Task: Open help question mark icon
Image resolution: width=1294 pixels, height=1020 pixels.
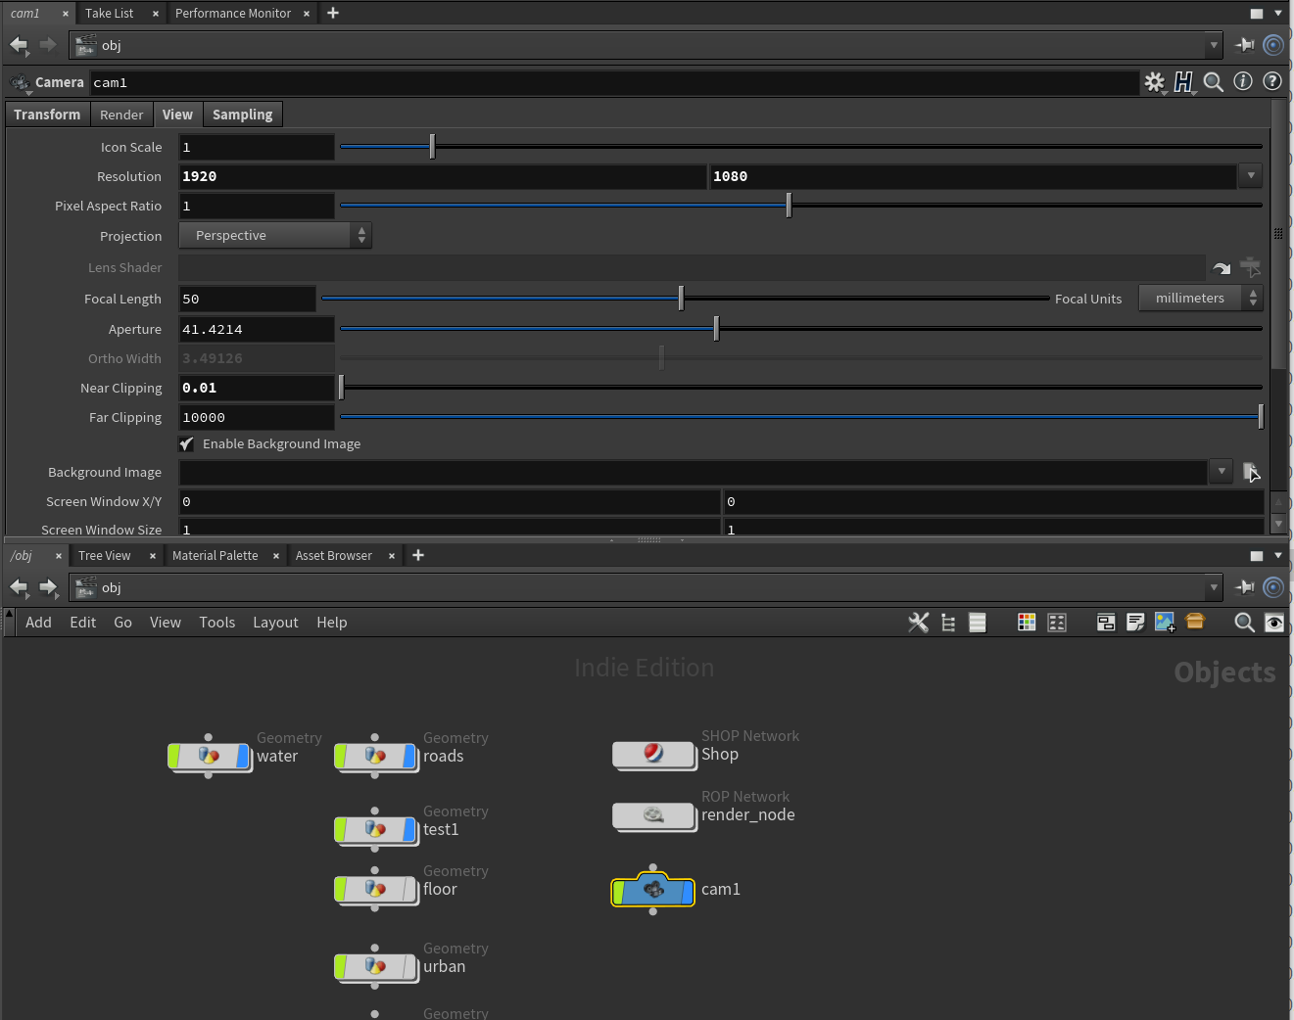Action: pos(1272,81)
